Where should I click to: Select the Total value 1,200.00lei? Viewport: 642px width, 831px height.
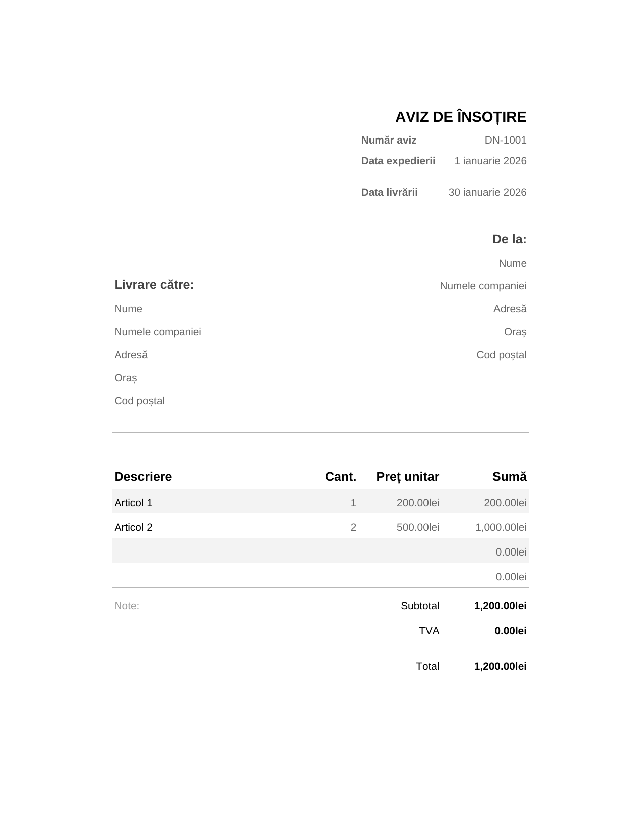click(500, 666)
